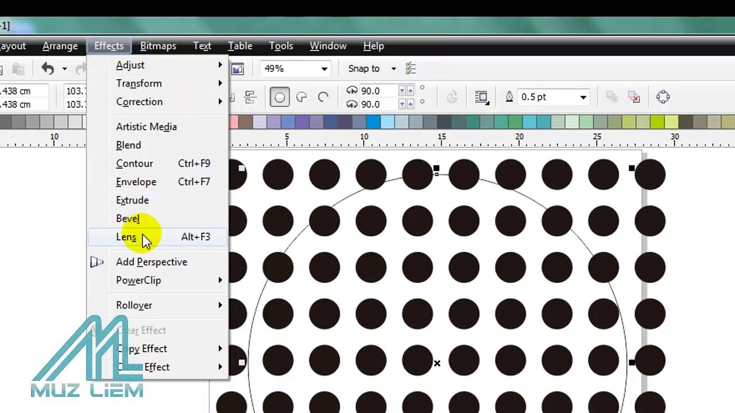Click the To Front of Layer icon
Screen dimensions: 735x413
point(612,98)
